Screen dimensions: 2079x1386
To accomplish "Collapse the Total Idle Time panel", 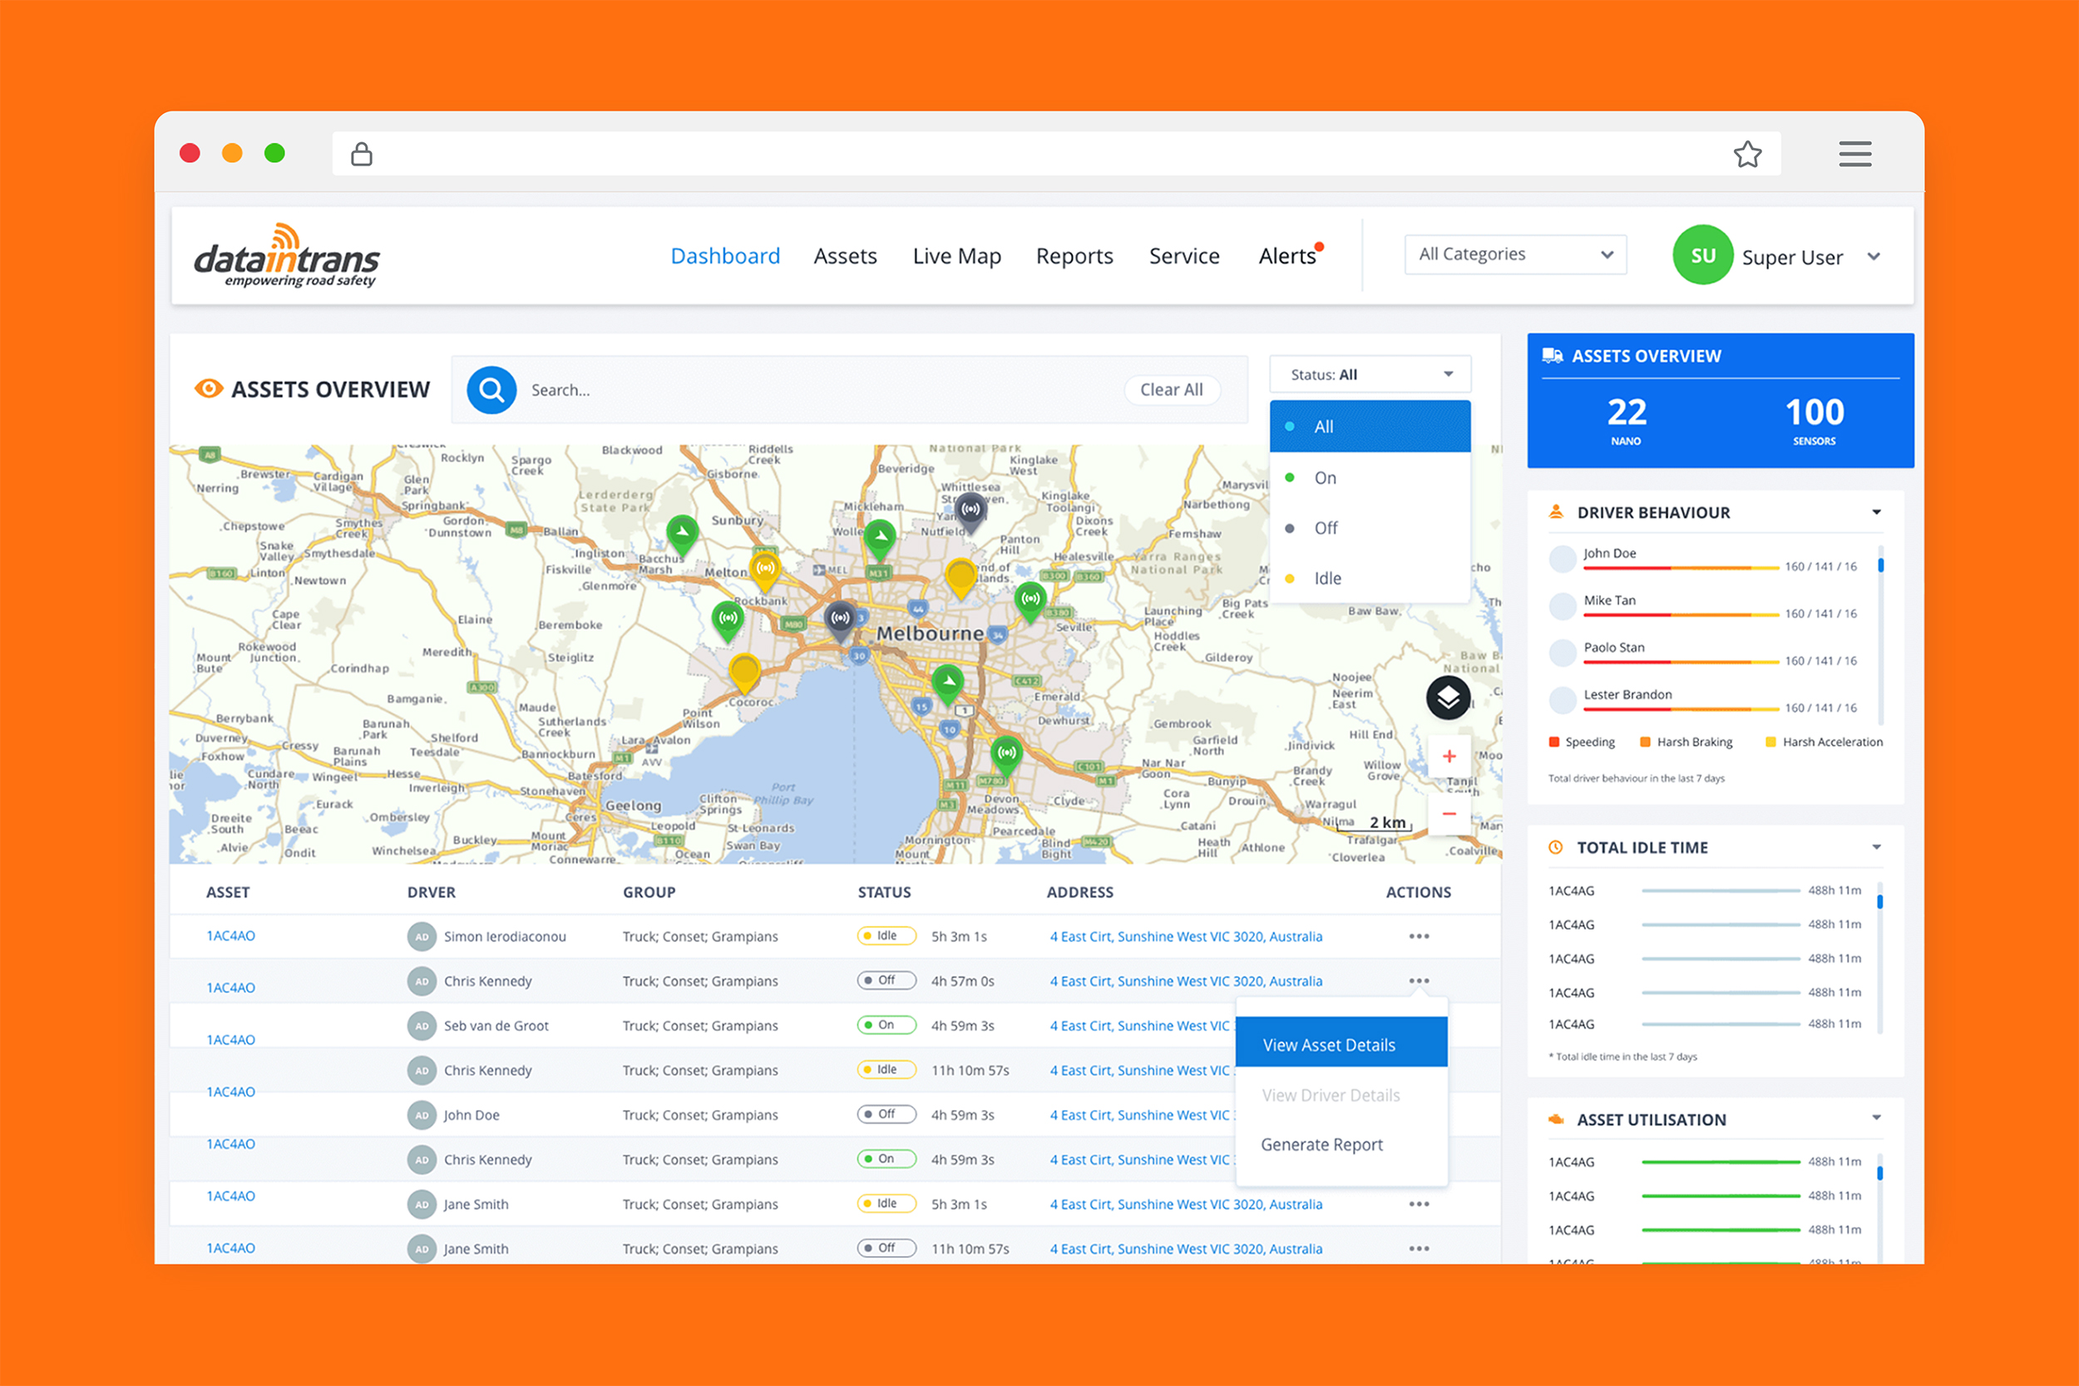I will pos(1876,848).
